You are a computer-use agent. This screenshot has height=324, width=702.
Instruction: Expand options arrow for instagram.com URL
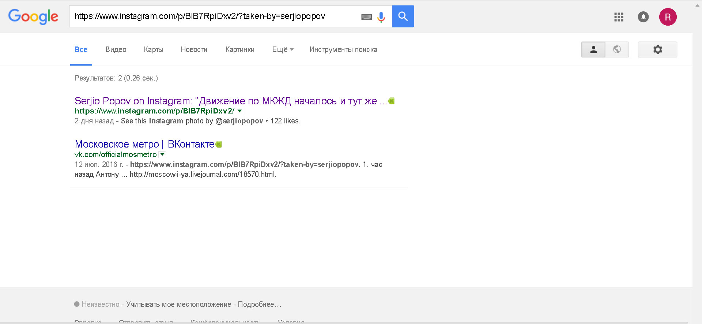coord(239,111)
